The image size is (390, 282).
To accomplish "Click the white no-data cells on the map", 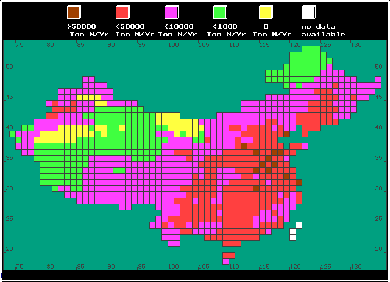I will 294,233.
